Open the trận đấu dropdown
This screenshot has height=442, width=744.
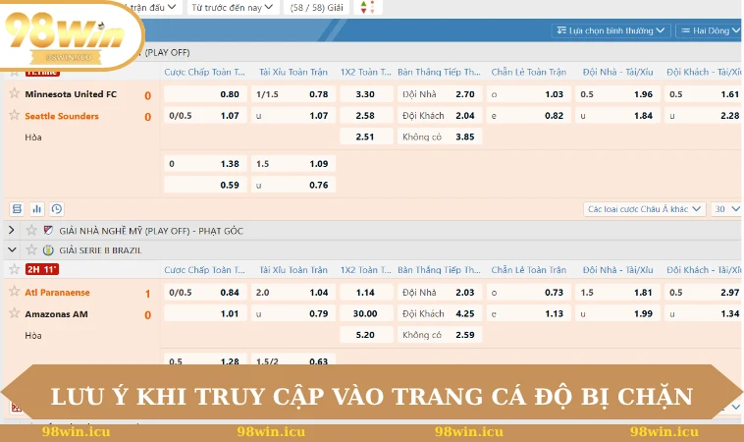153,7
